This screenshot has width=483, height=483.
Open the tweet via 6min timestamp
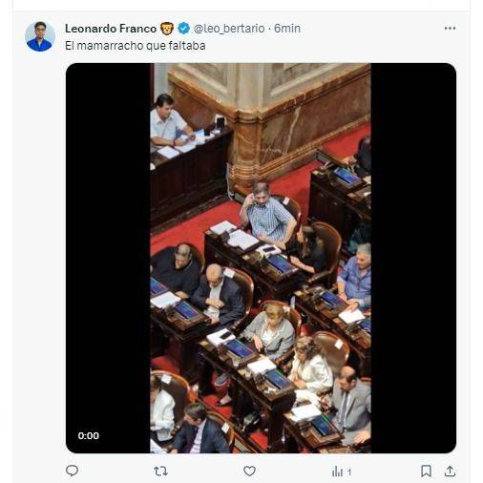coord(287,29)
